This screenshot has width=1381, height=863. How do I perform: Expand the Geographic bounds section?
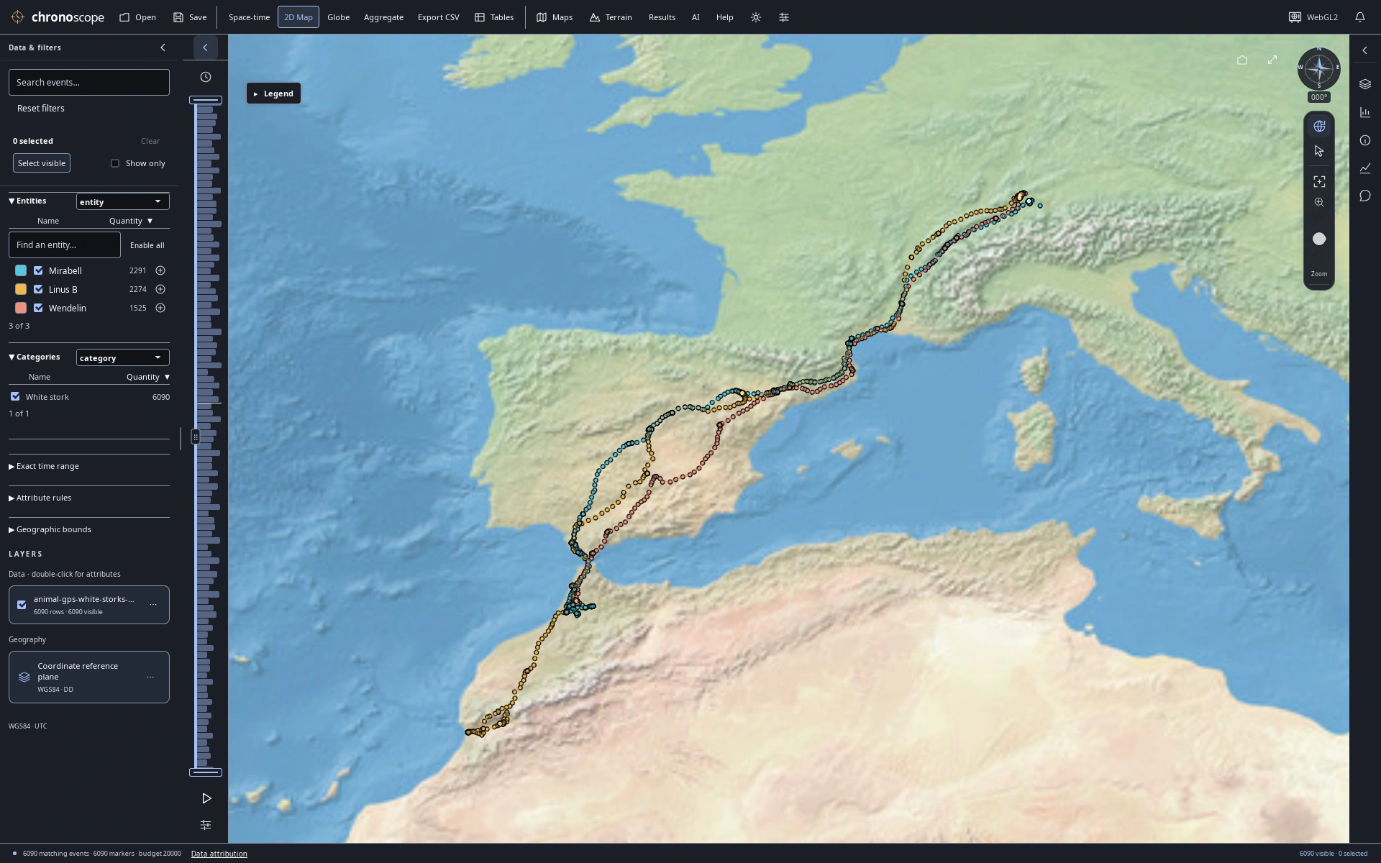pos(50,529)
